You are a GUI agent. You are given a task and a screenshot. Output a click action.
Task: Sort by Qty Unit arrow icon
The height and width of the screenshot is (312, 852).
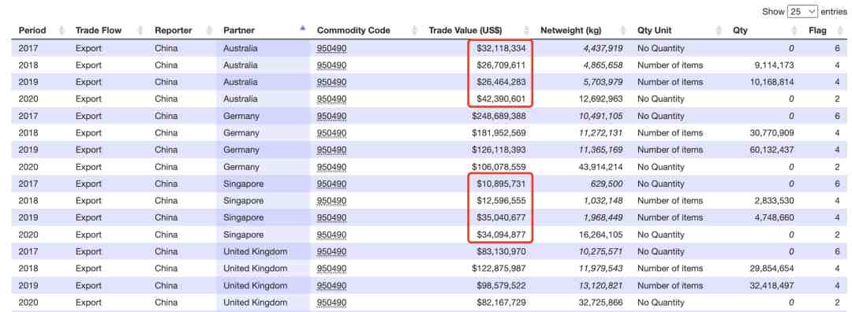(x=719, y=31)
